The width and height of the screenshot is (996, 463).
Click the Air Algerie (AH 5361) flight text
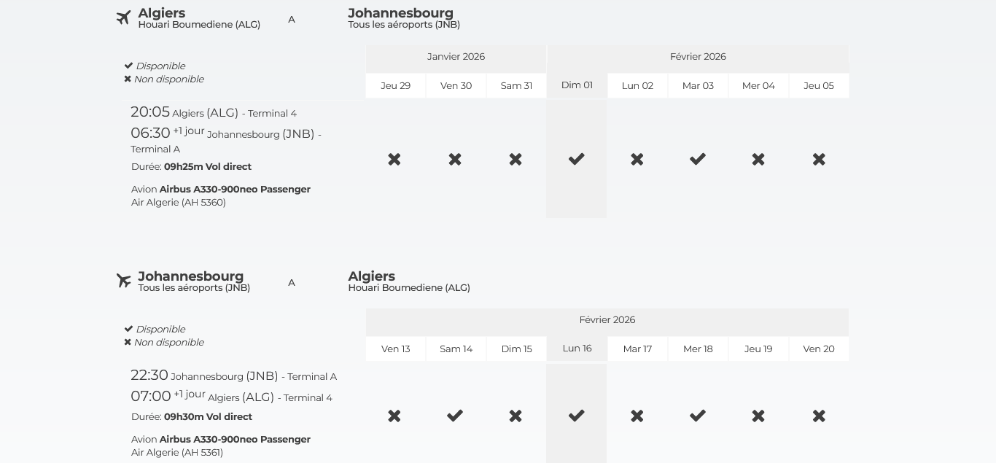(177, 453)
